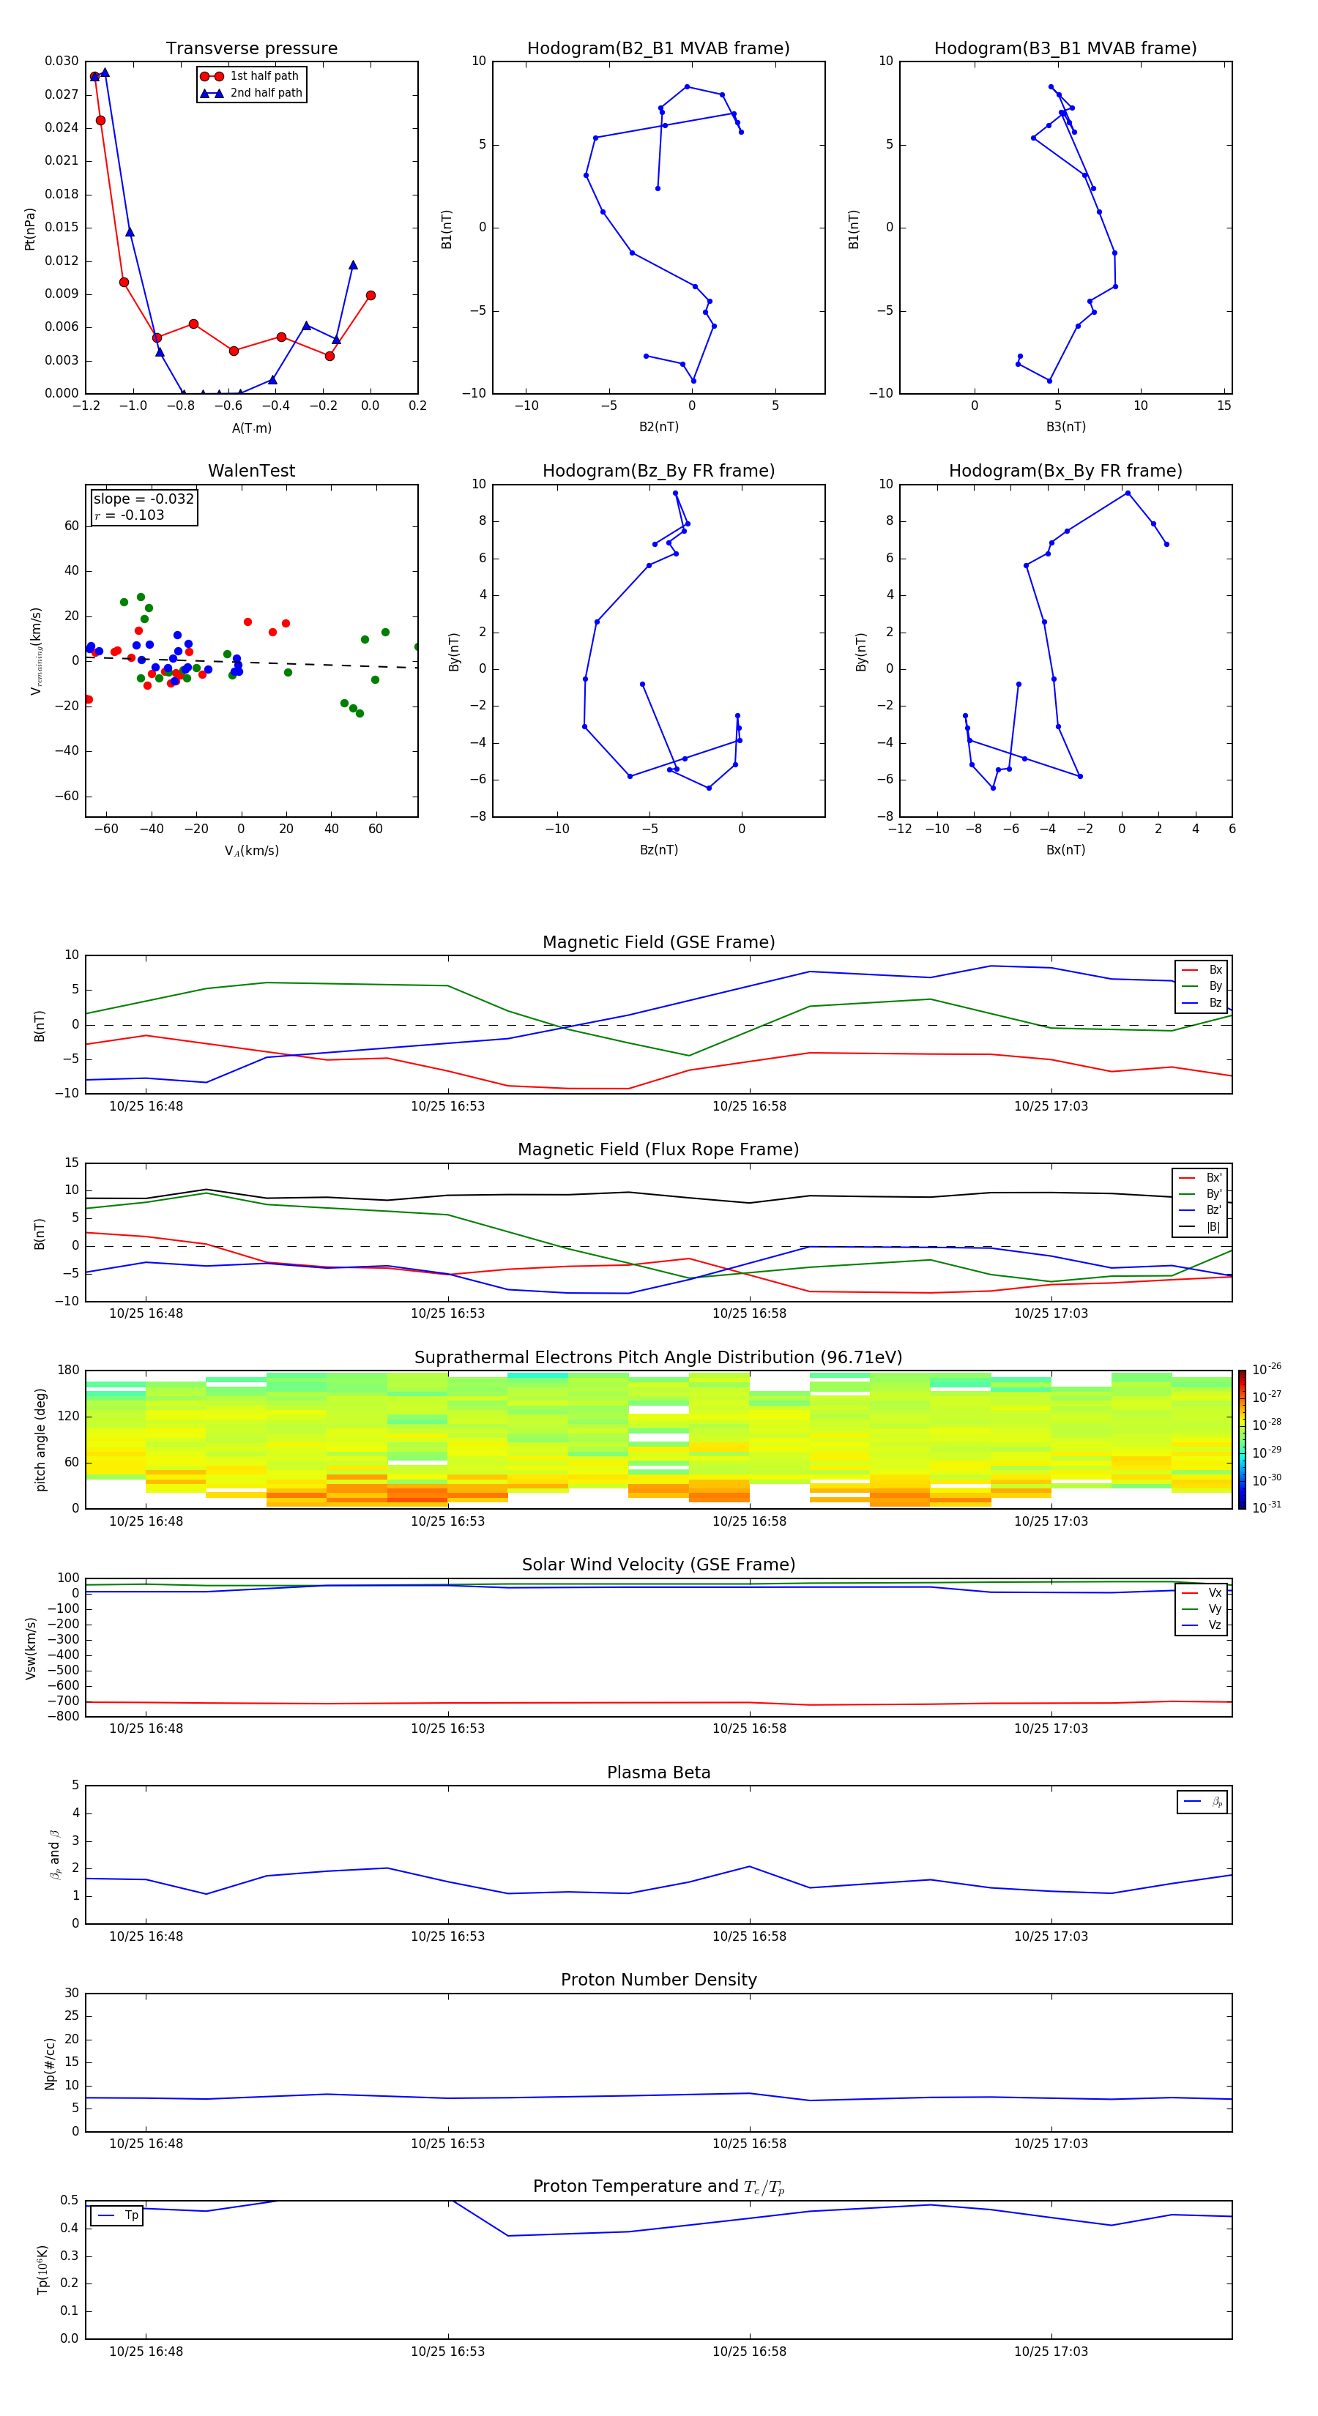Select the "Vy" legend entry
Image resolution: width=1318 pixels, height=2416 pixels.
(1202, 1609)
